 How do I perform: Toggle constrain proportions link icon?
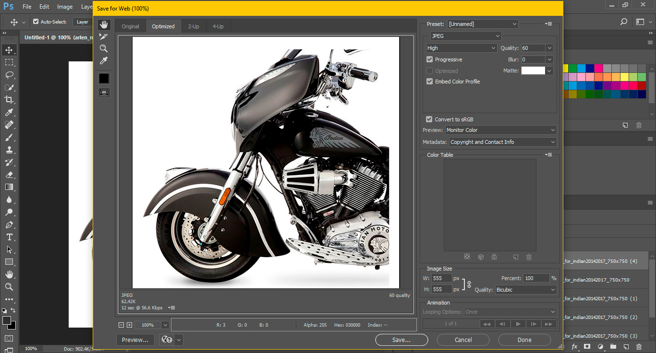tap(469, 284)
